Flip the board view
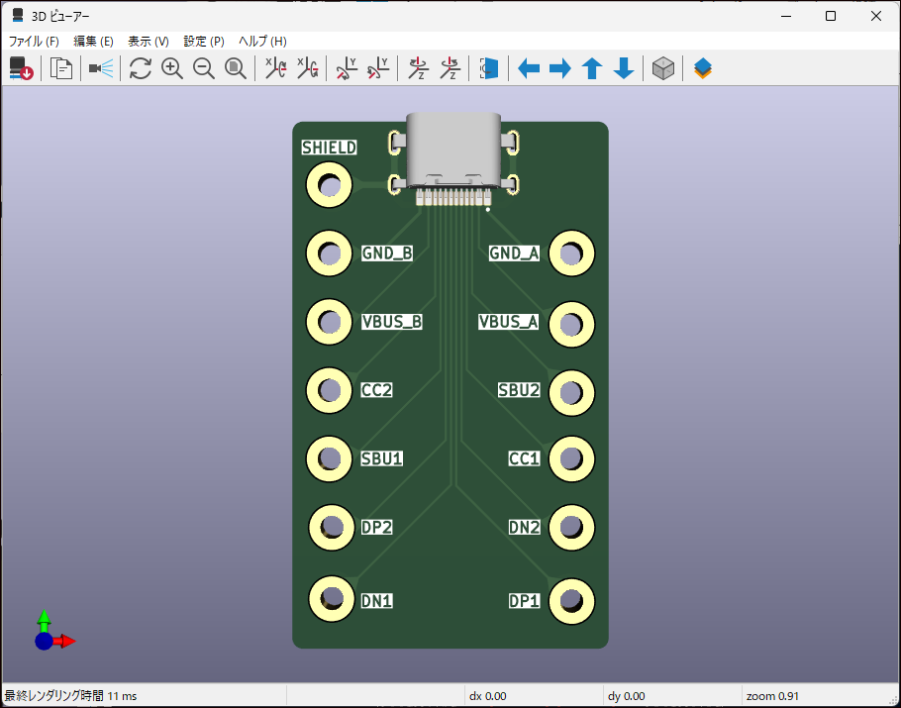 [x=489, y=68]
